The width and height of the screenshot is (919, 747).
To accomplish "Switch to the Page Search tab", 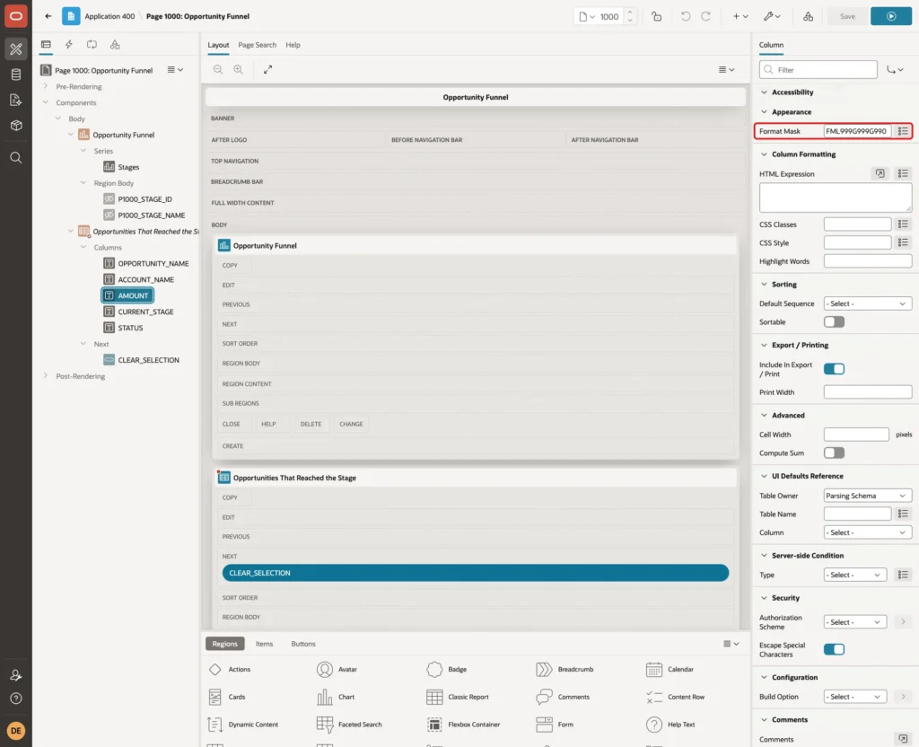I will 257,45.
